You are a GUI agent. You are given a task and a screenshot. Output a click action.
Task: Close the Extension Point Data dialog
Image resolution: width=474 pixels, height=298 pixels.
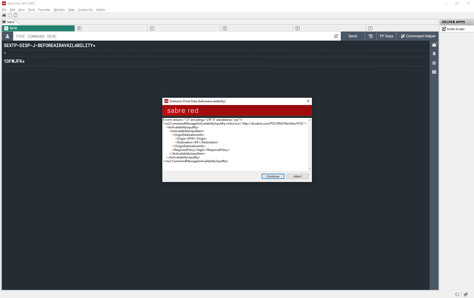(x=308, y=101)
